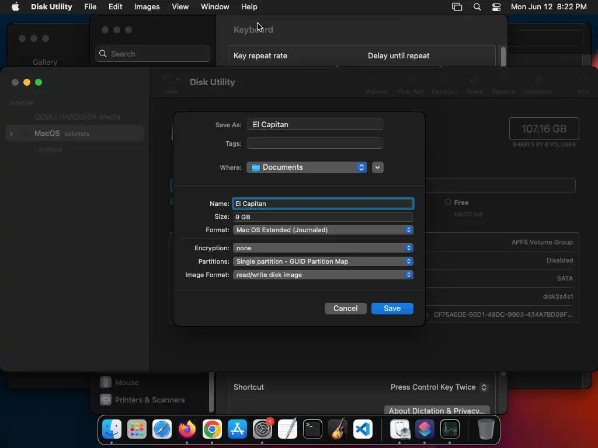Select the MacOS volumes sidebar row
This screenshot has height=448, width=598.
[x=75, y=134]
